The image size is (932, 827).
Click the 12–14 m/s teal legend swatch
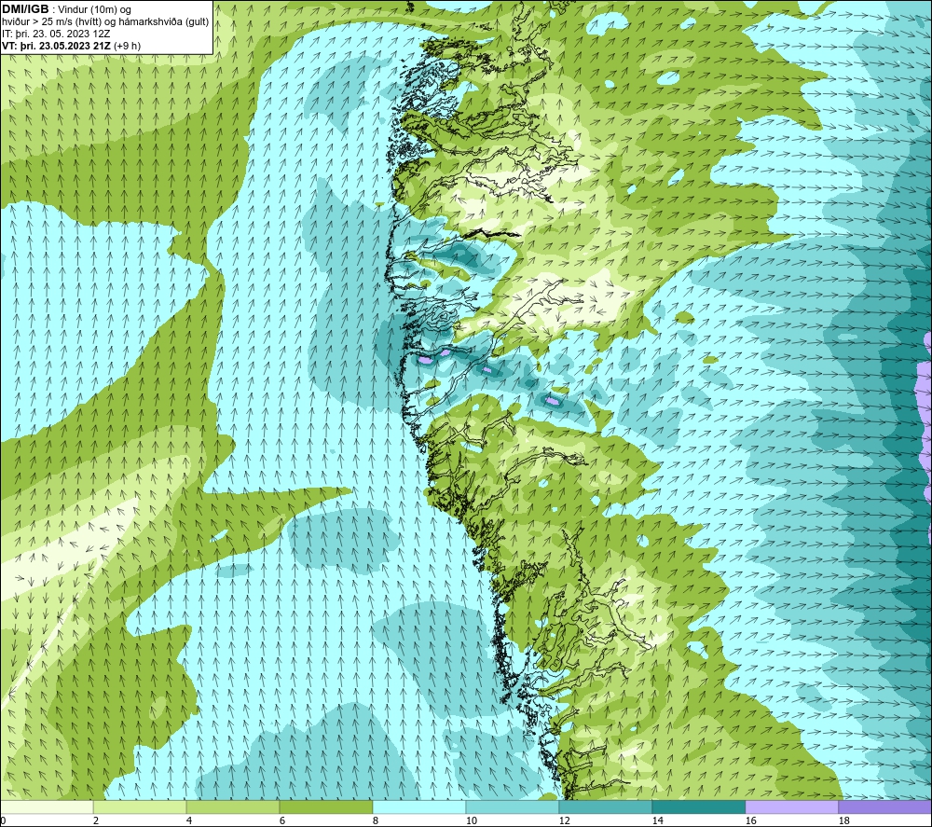tap(605, 807)
